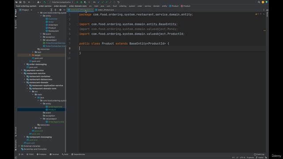
Task: Click the Rollback undo icon in toolbar
Action: 119,2
